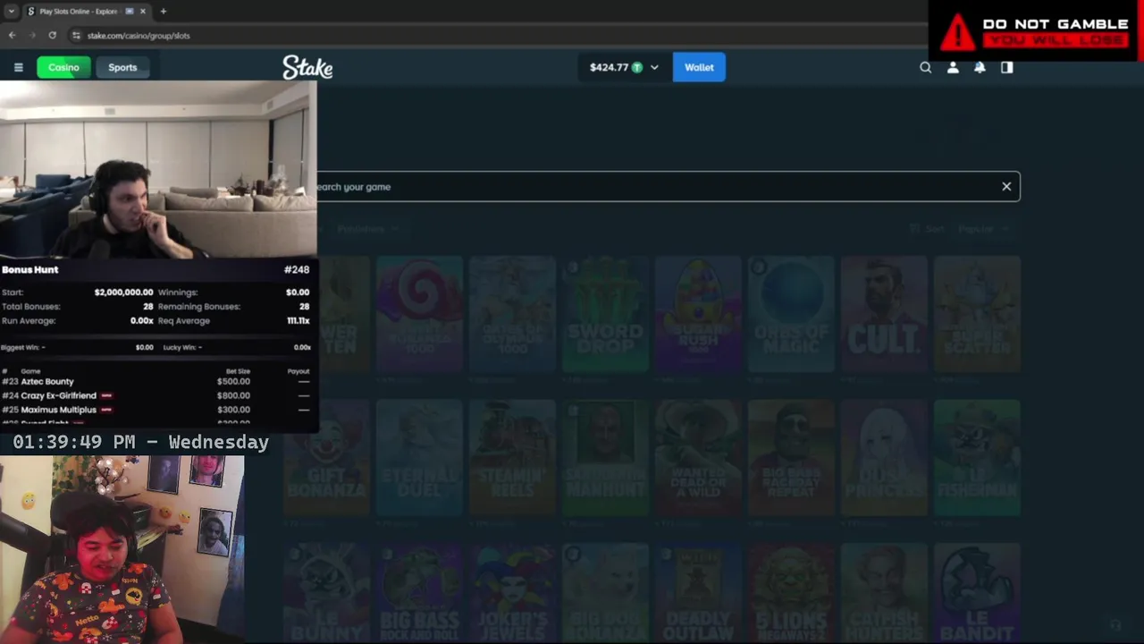This screenshot has height=644, width=1144.
Task: Open Wanted Dead or a Wild
Action: 698,457
